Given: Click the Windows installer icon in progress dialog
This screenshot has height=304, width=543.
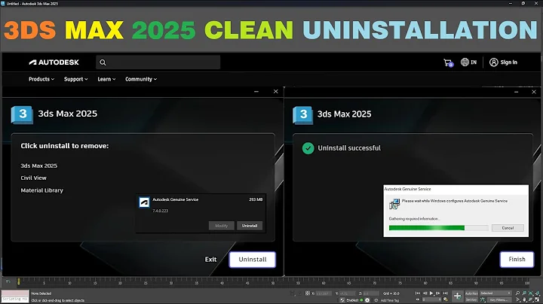Looking at the screenshot, I should tap(394, 204).
